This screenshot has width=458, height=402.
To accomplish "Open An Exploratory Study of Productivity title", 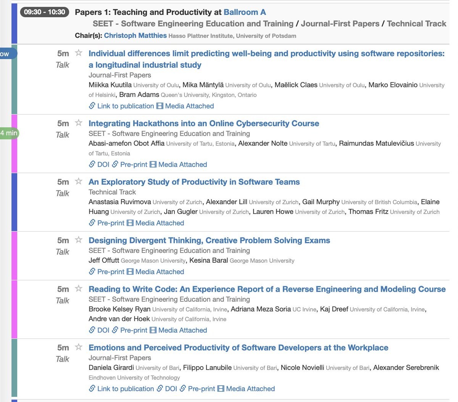I will [x=194, y=182].
